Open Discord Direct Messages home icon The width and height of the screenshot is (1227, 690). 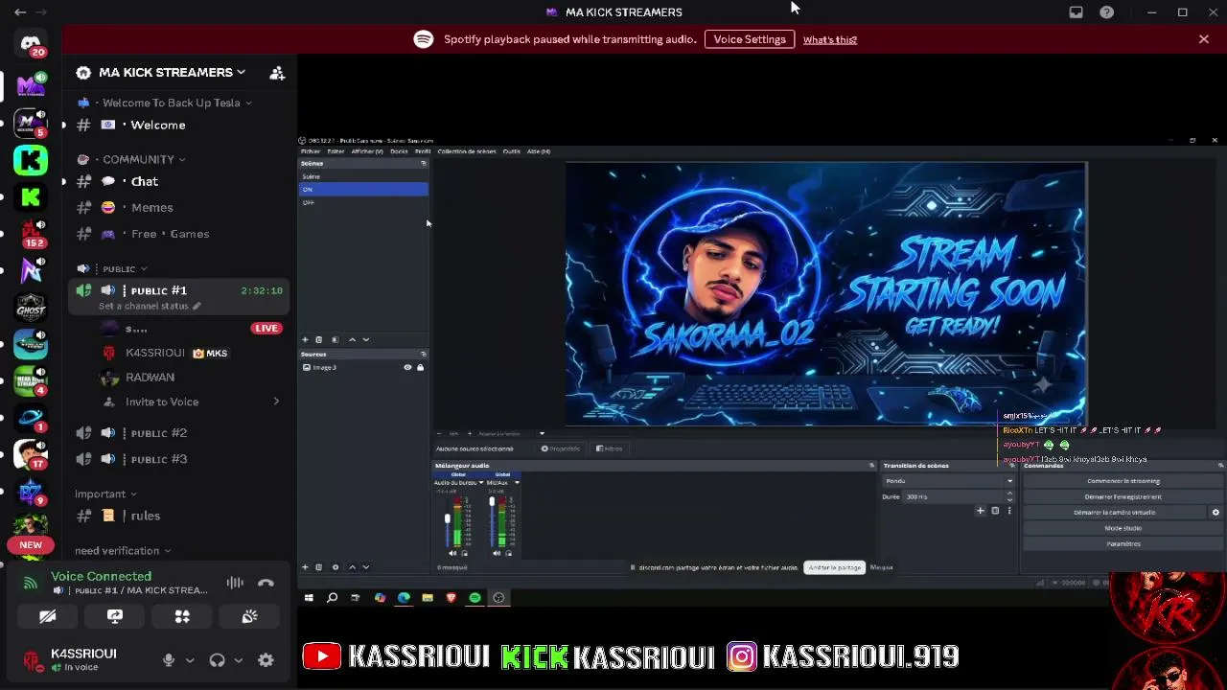point(31,44)
